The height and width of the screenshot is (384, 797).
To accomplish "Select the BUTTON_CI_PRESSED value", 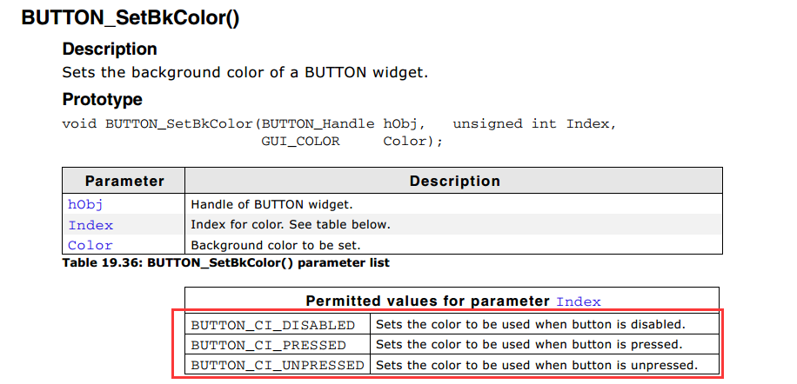I will (x=268, y=345).
